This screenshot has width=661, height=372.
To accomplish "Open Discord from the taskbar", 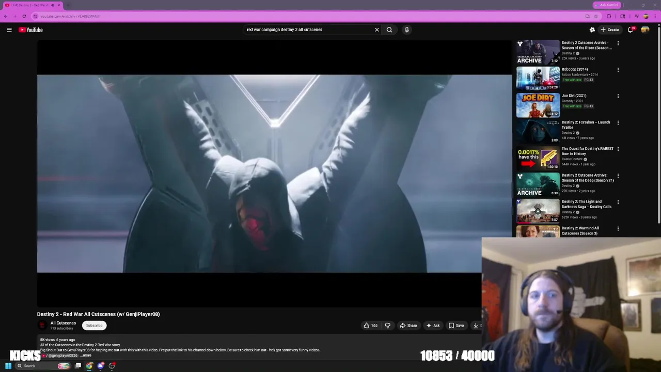I will 101,366.
